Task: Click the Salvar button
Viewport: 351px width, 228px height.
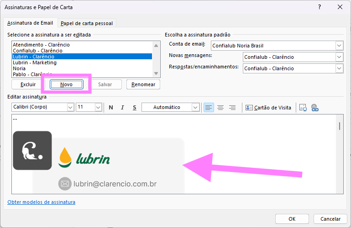Action: 105,84
